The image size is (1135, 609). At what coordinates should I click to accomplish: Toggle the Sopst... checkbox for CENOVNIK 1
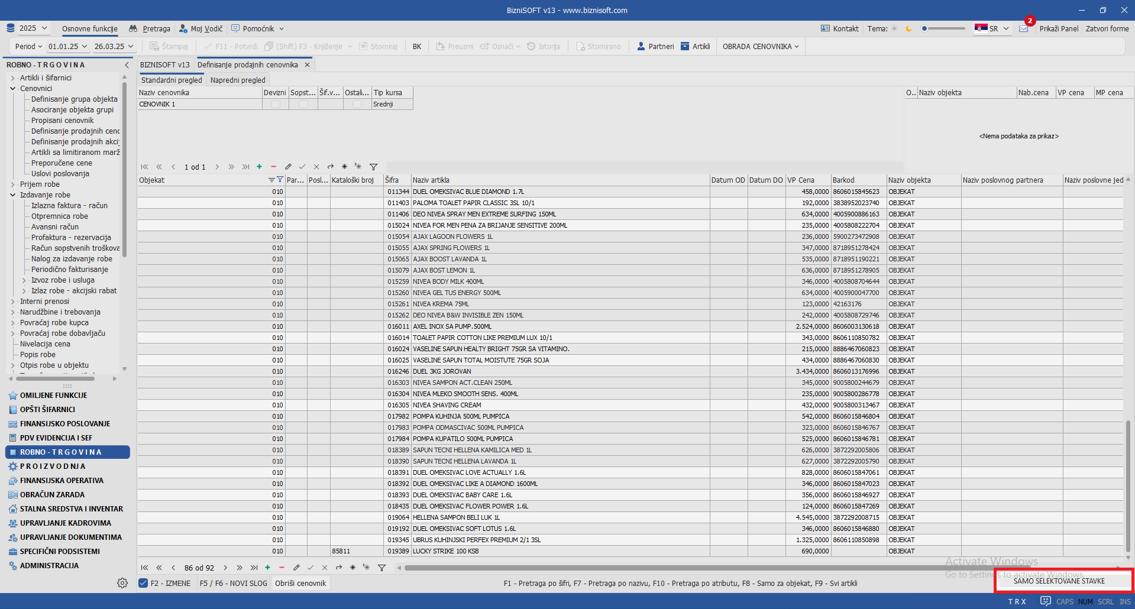tap(303, 104)
